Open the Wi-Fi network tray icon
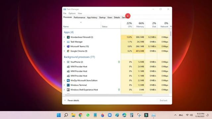The image size is (212, 119). click(187, 115)
